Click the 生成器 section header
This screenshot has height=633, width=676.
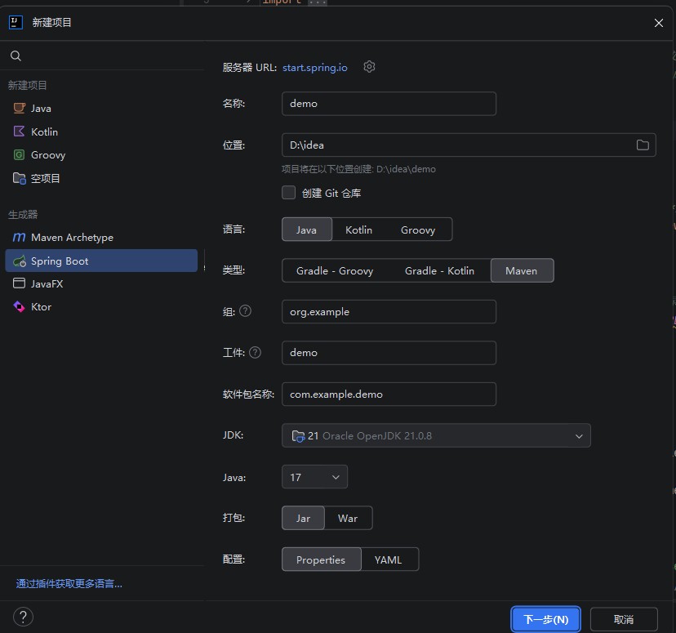pos(23,214)
